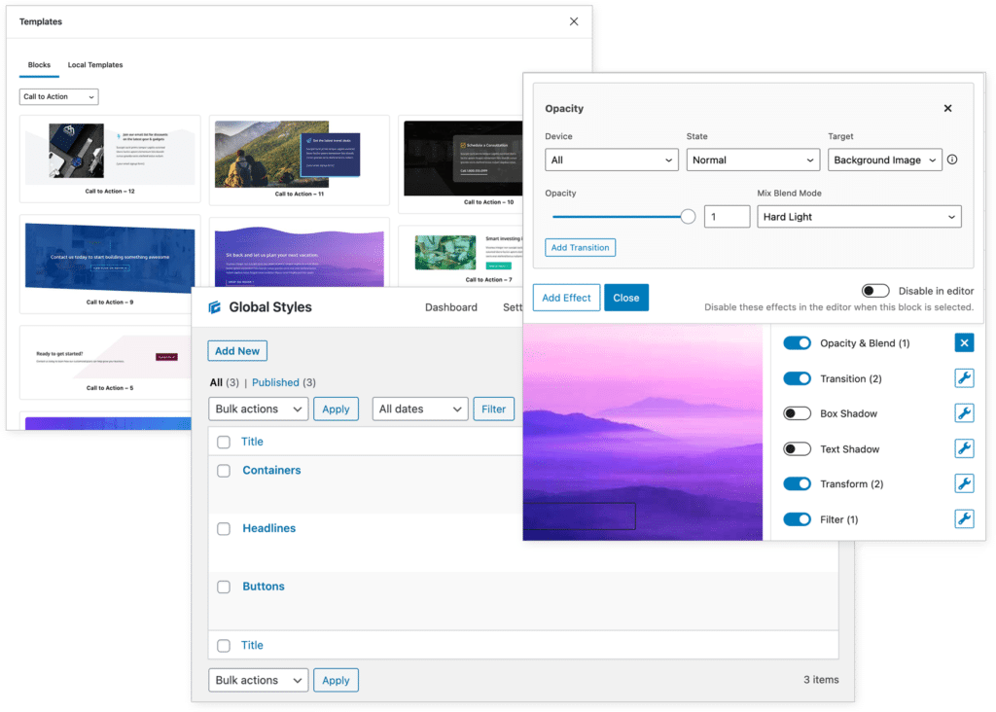Open the Mix Blend Mode dropdown

pos(859,216)
